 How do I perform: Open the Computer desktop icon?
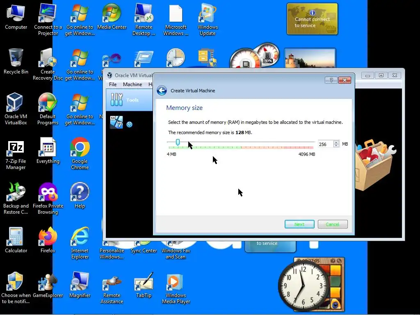coord(16,16)
